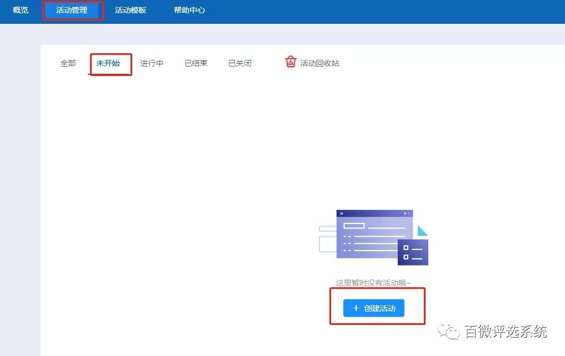Open the 活动模板 page
The height and width of the screenshot is (356, 565).
pyautogui.click(x=131, y=9)
